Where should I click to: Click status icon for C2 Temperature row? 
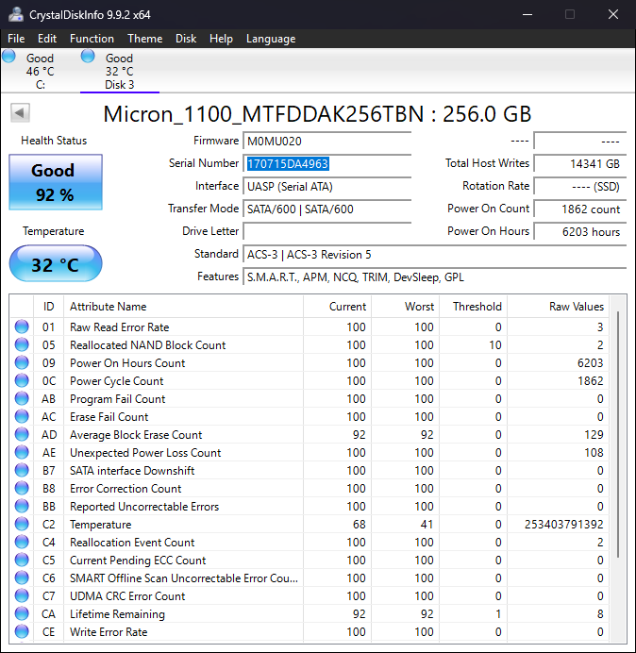pyautogui.click(x=22, y=524)
